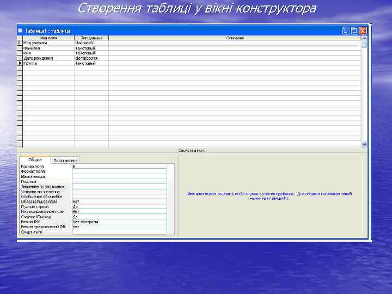Click the Имя поля column header
Screen dimensions: 392x294
pos(48,38)
